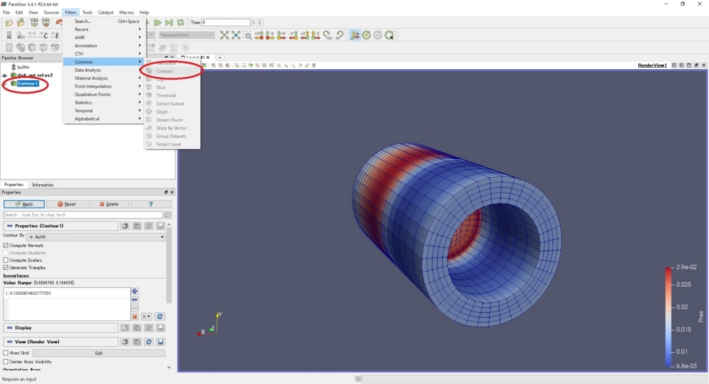Set view direction to +Z

[305, 35]
